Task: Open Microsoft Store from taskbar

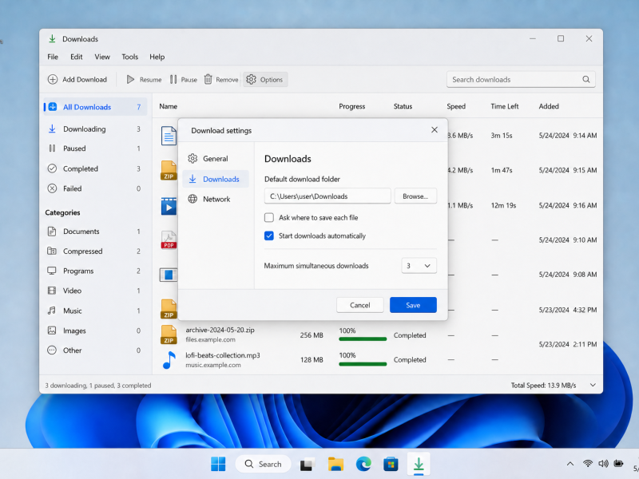Action: pyautogui.click(x=391, y=464)
